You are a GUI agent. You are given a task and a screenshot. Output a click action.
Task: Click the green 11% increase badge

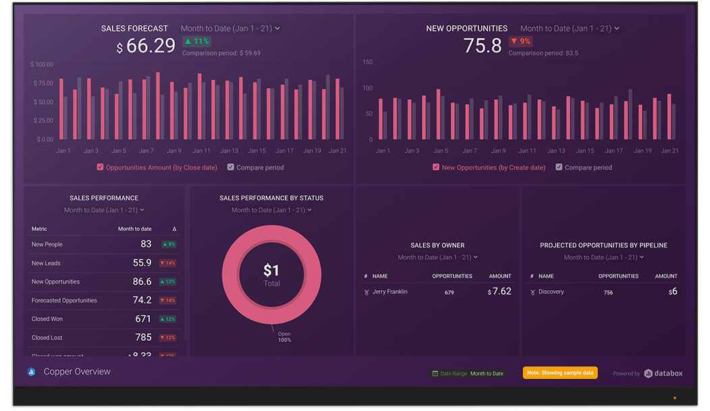pyautogui.click(x=196, y=41)
